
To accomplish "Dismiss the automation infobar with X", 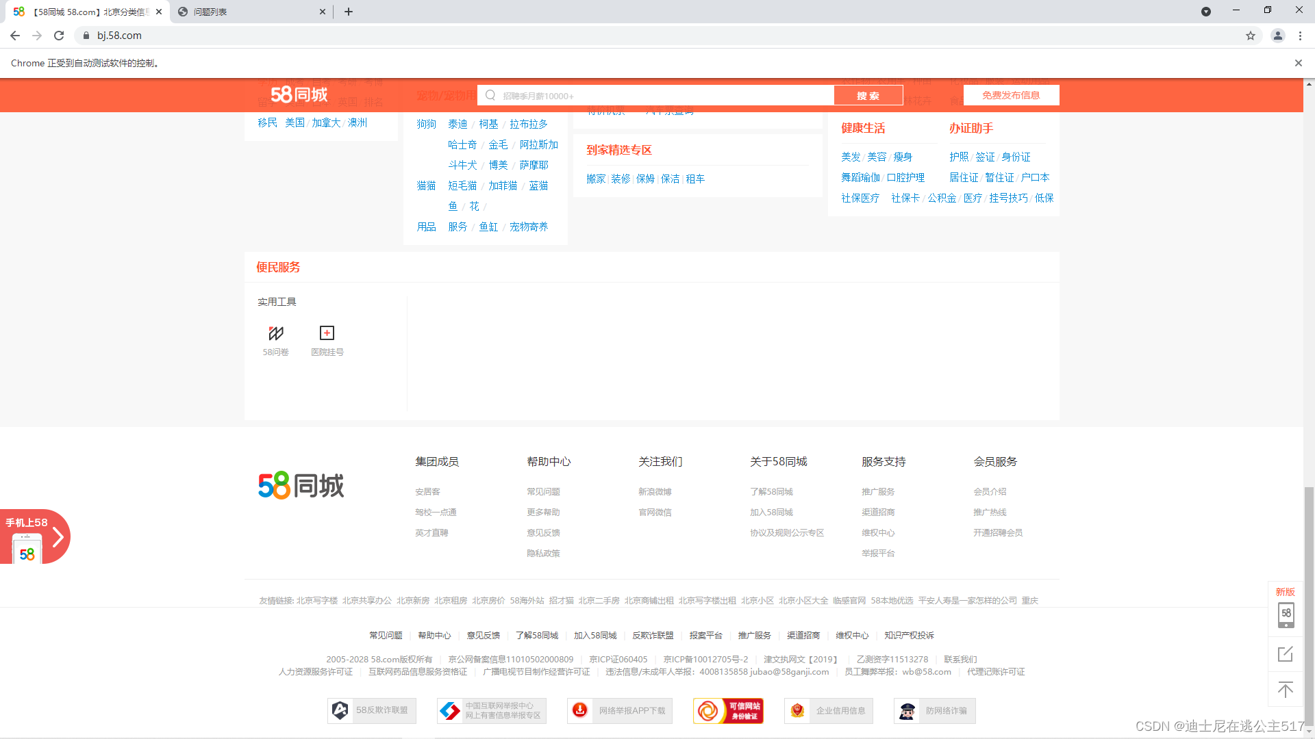I will click(1298, 63).
